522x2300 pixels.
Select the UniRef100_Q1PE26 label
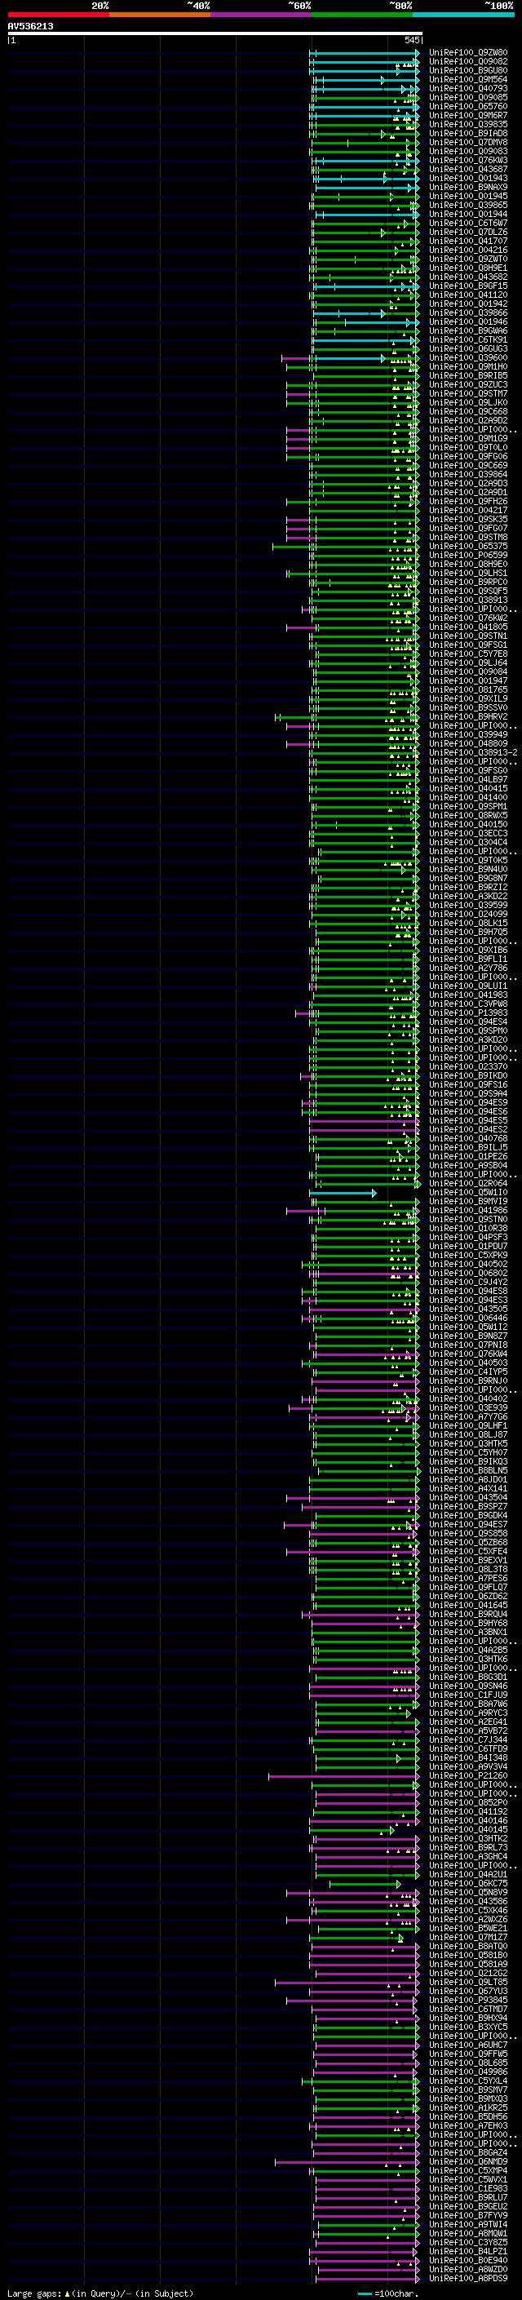[467, 1156]
